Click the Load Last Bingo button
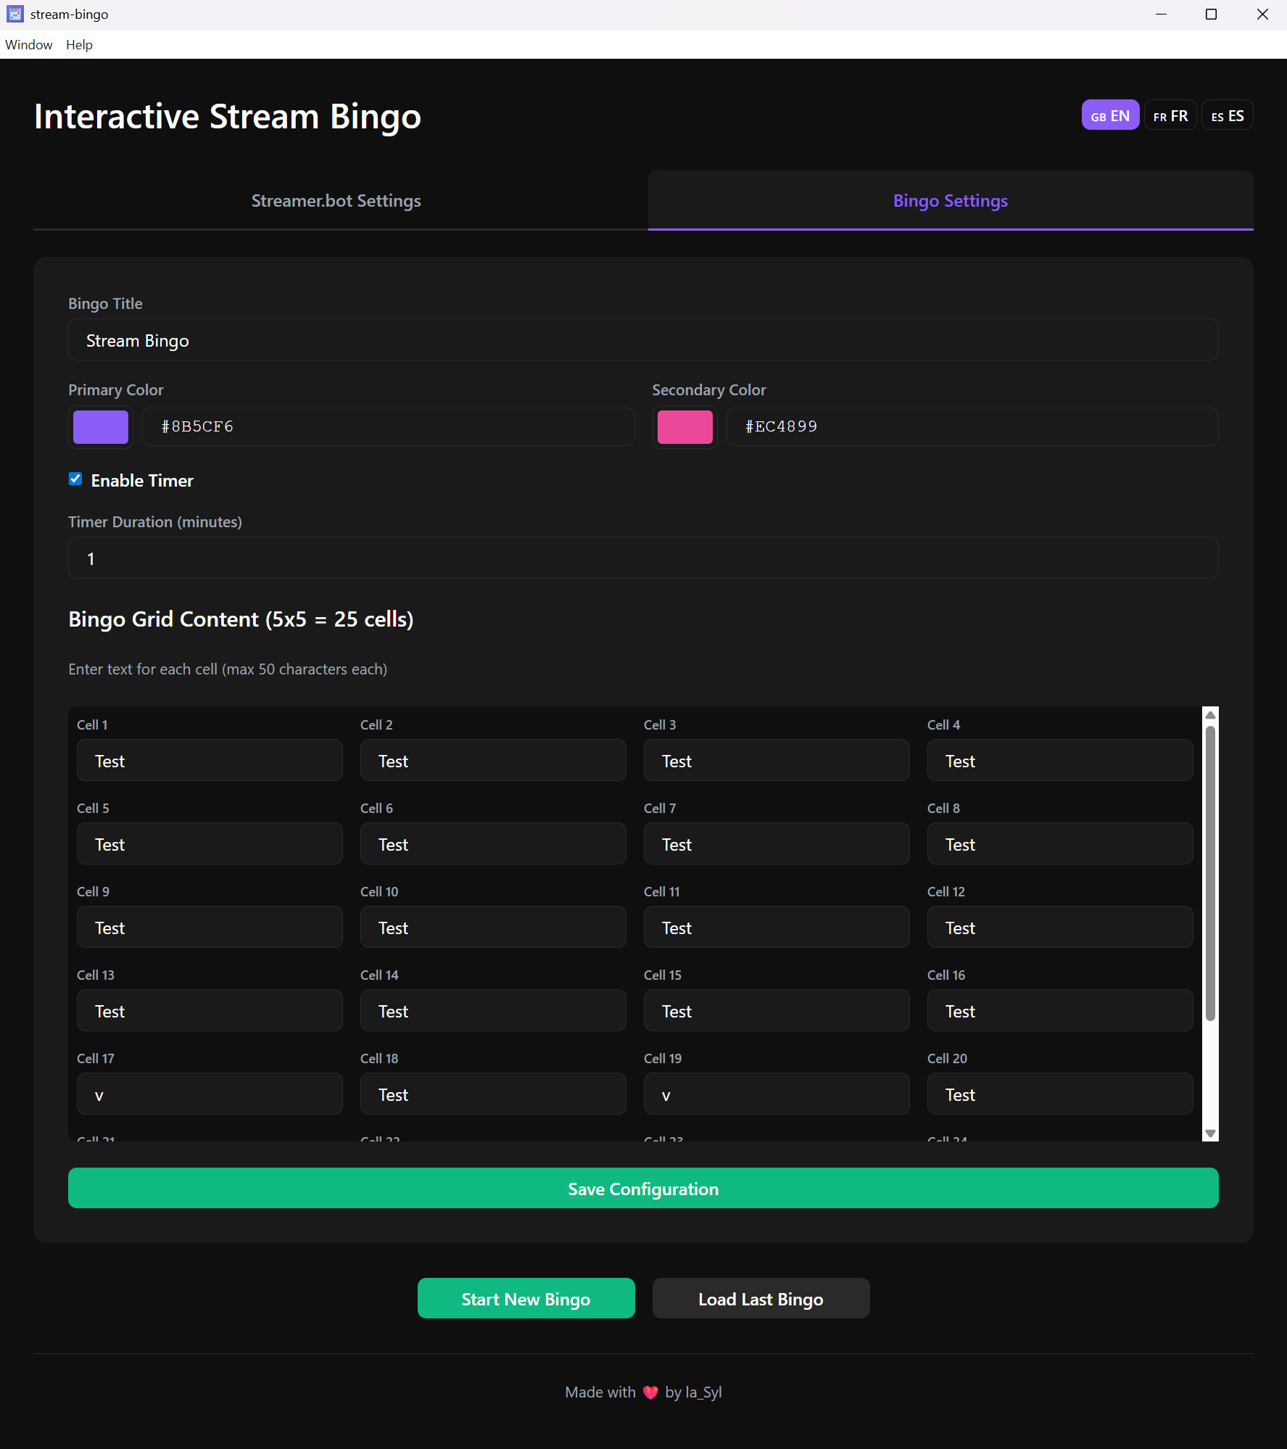Viewport: 1287px width, 1449px height. (x=761, y=1299)
